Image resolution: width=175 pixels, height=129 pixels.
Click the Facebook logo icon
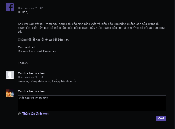(x=10, y=7)
